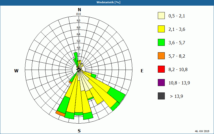Click the 8,0 radial axis value

(x=78, y=28)
